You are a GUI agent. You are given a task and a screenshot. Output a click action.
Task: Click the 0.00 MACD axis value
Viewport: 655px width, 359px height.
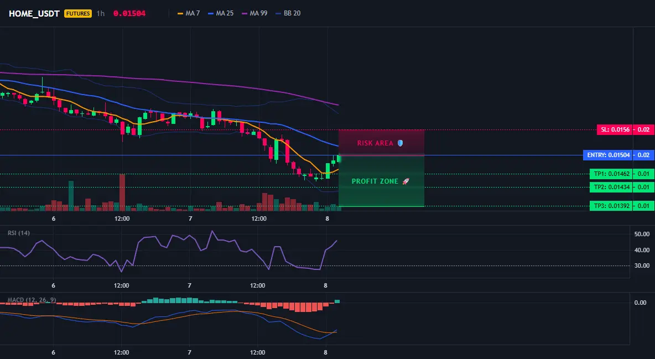[x=641, y=303]
